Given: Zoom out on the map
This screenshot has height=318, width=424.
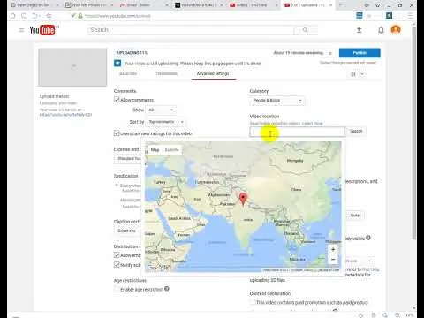Looking at the screenshot, I should (333, 260).
